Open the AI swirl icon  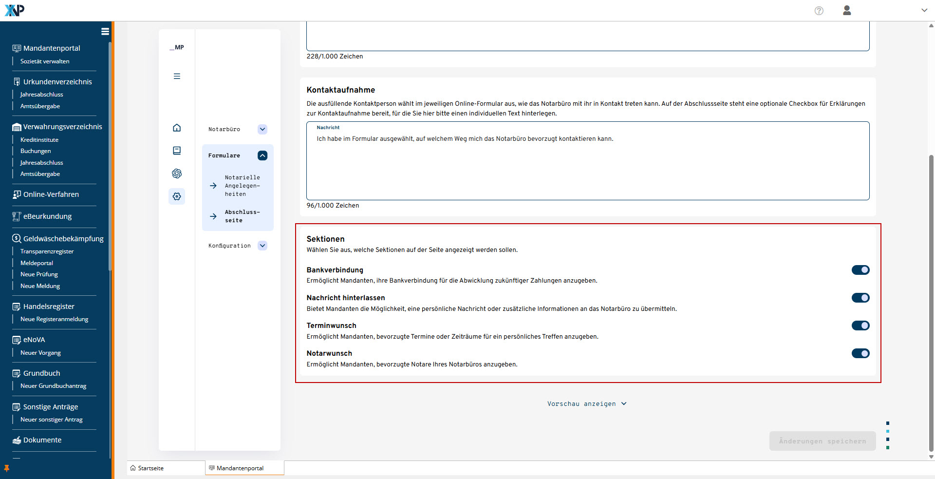pos(177,173)
